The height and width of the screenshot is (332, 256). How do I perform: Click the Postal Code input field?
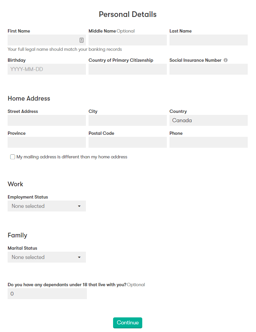click(127, 142)
